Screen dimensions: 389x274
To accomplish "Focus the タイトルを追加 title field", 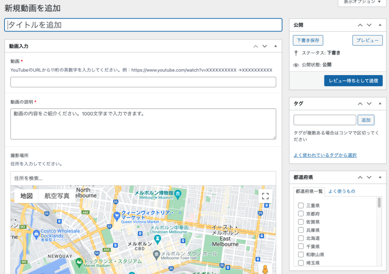I will pyautogui.click(x=143, y=25).
